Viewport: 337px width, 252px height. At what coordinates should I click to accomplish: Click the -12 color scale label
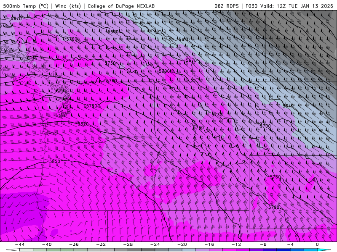[236, 244]
